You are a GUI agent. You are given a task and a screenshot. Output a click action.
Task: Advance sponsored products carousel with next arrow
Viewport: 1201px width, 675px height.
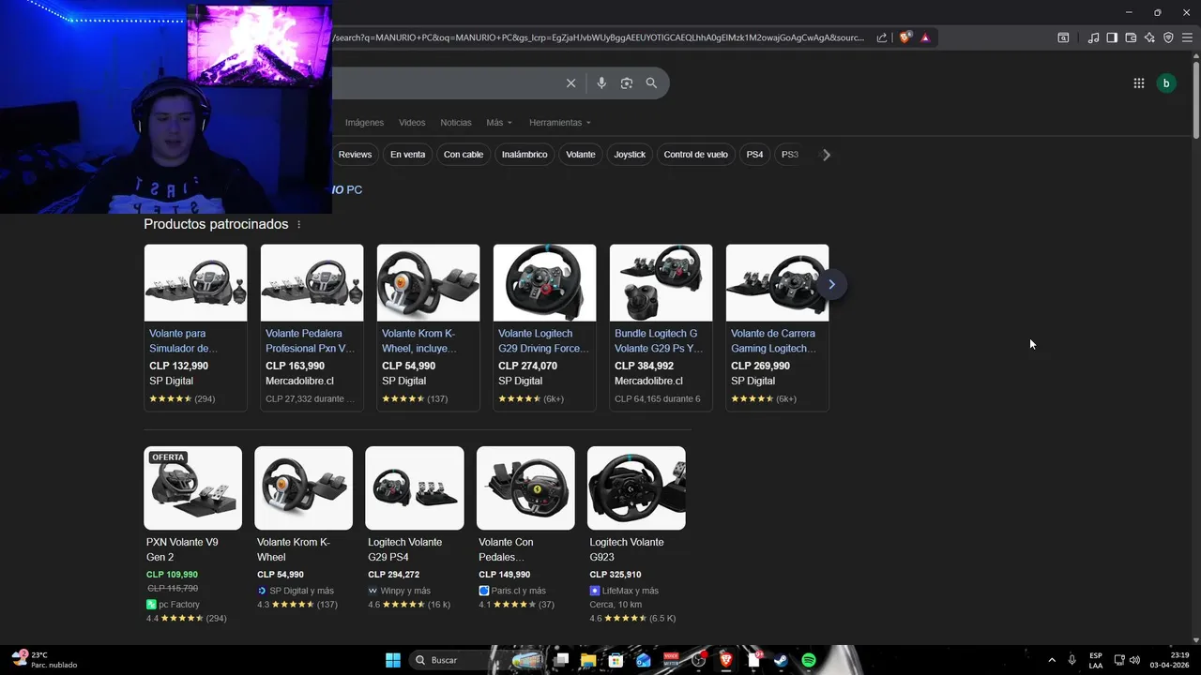click(x=831, y=284)
